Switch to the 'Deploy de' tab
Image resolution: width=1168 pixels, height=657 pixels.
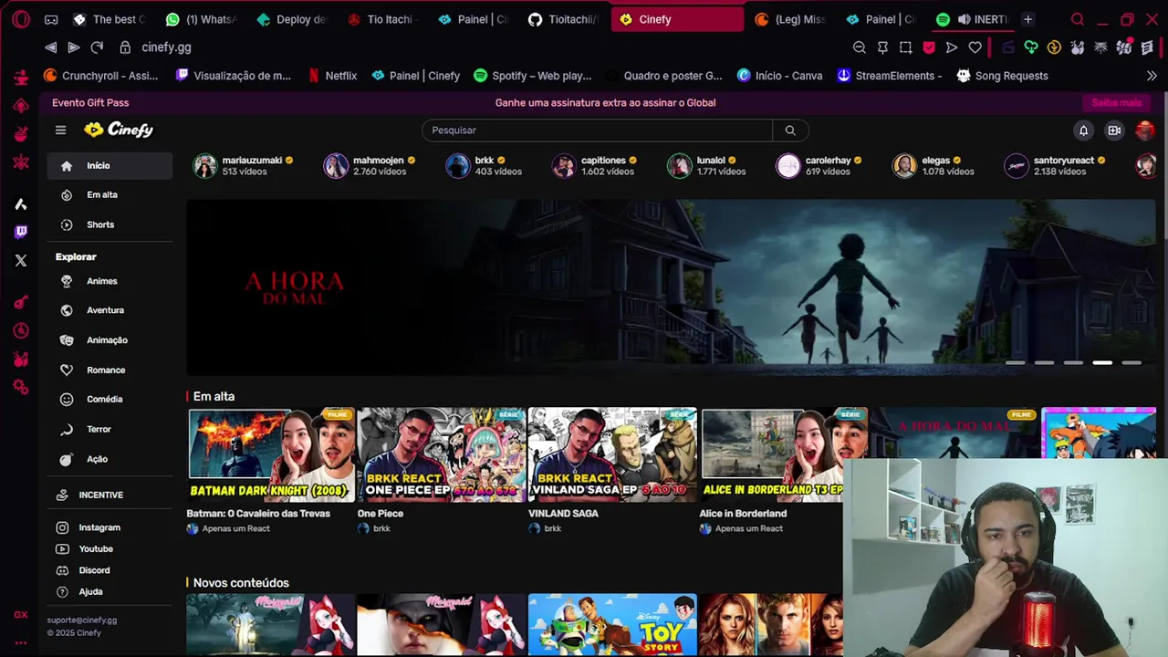tap(292, 19)
